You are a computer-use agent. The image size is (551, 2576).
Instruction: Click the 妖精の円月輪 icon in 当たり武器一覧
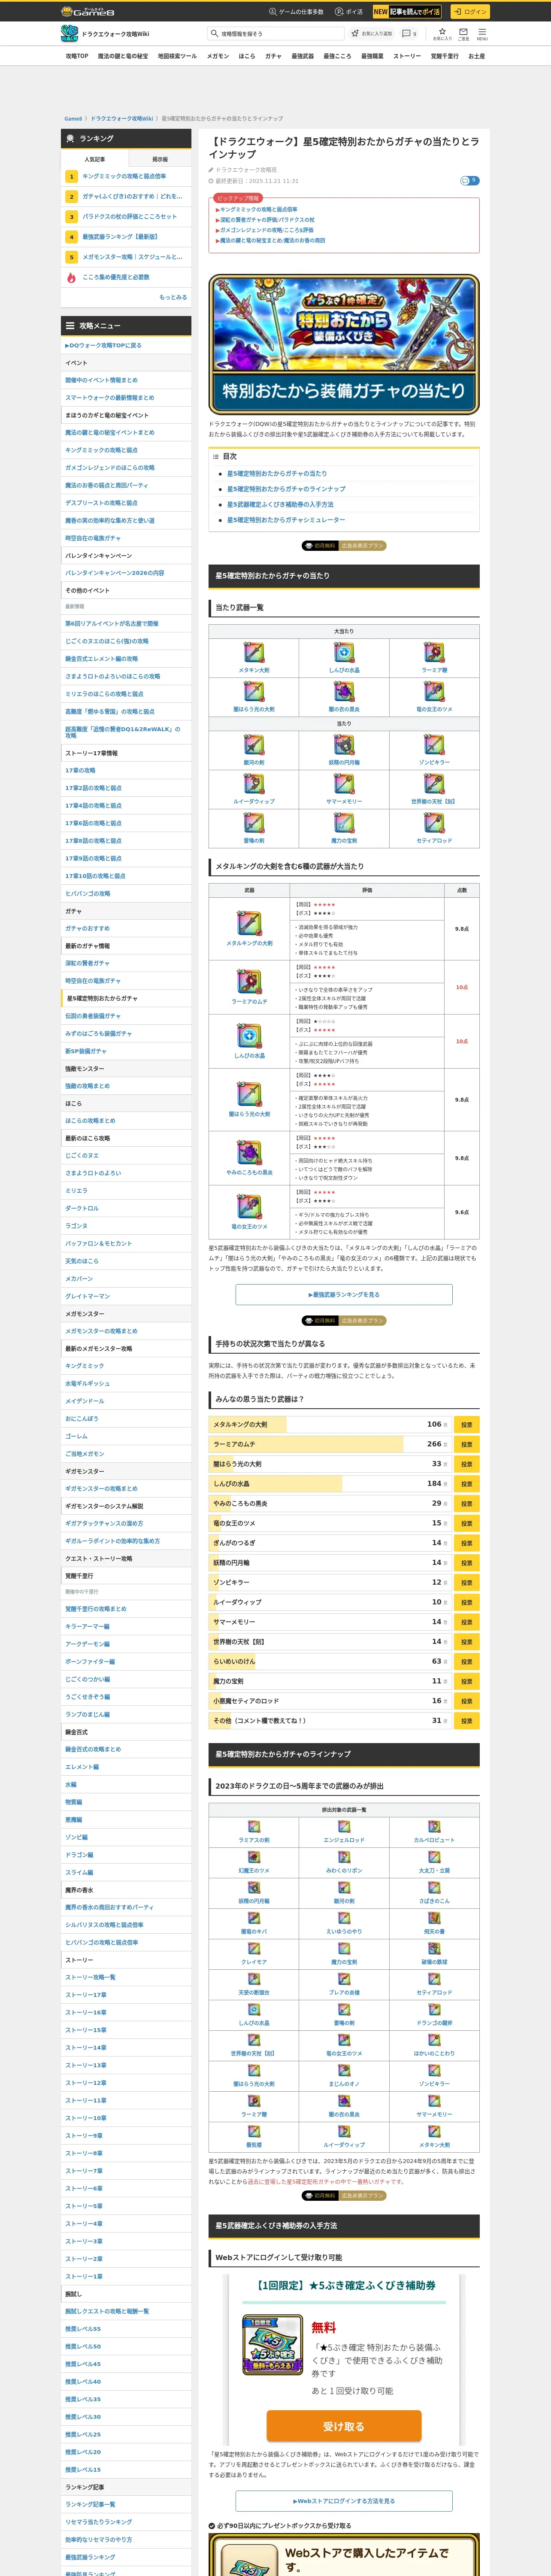point(344,744)
